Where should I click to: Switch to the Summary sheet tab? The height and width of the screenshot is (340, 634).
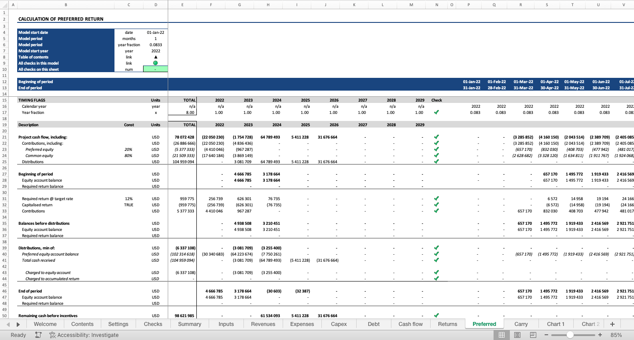(190, 324)
